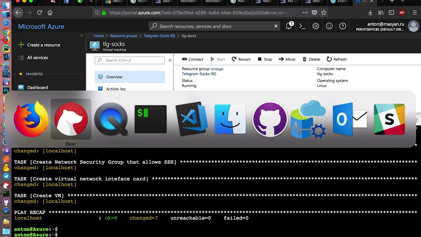Select the Overview menu item

(130, 77)
